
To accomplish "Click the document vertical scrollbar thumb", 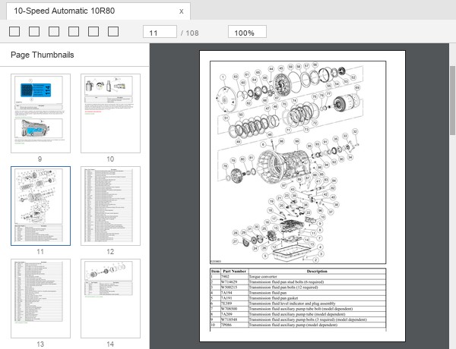I will [x=452, y=100].
